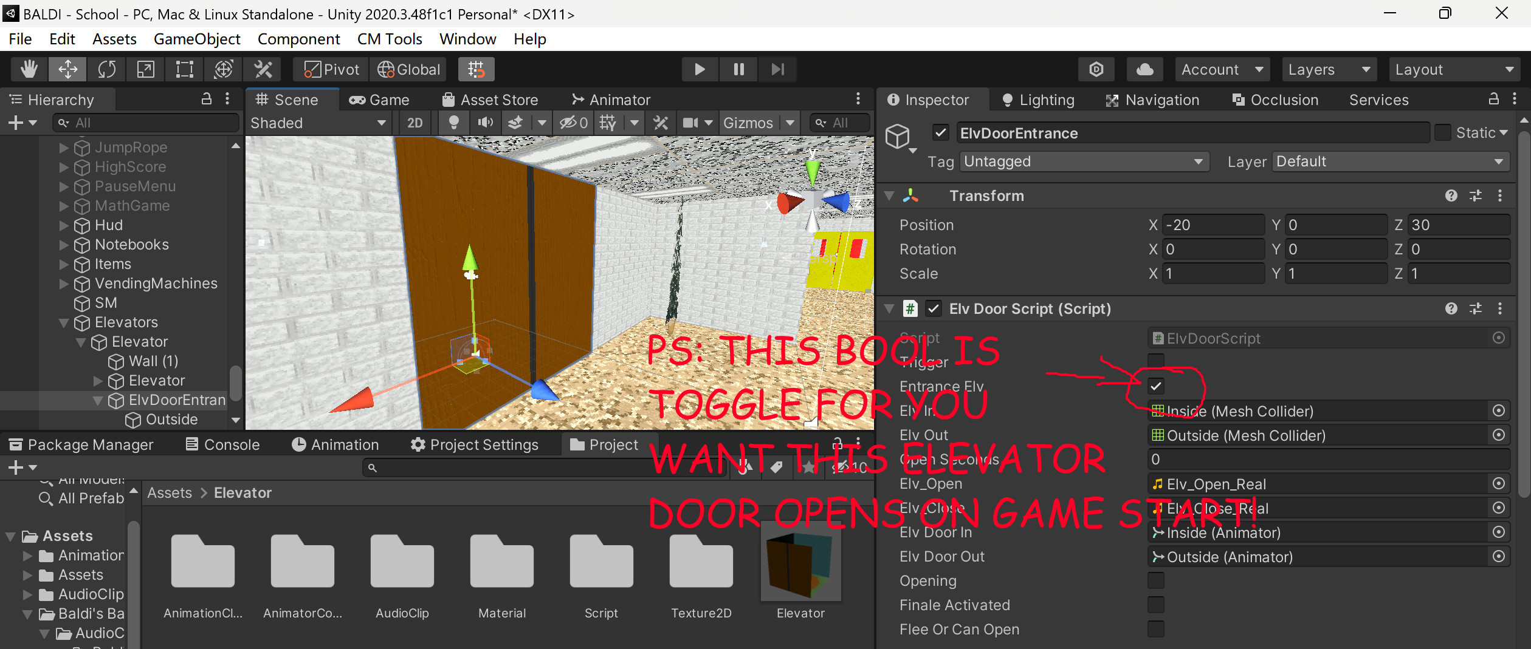Viewport: 1531px width, 649px height.
Task: Select the Hand tool in the toolbar
Action: 27,69
